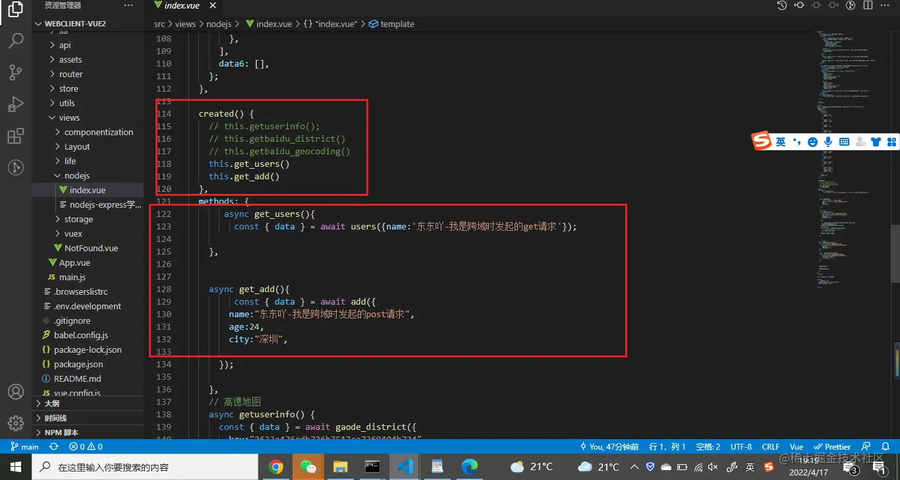Viewport: 900px width, 480px height.
Task: Collapse the views folder
Action: 88,117
